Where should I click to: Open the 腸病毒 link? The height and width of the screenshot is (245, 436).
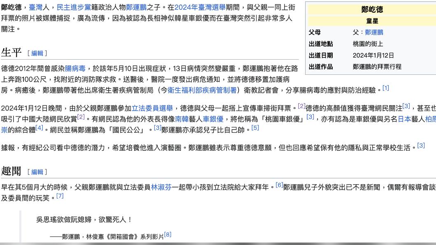tap(75, 68)
